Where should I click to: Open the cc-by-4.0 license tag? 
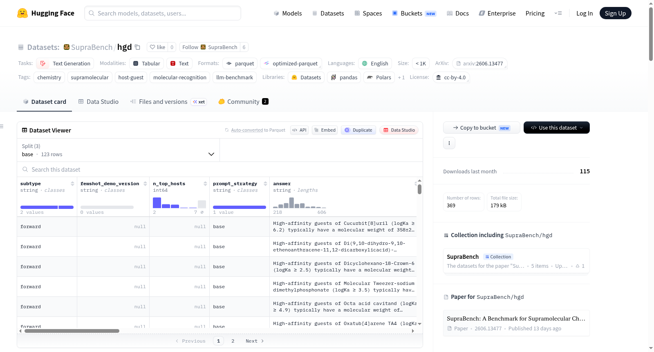451,77
